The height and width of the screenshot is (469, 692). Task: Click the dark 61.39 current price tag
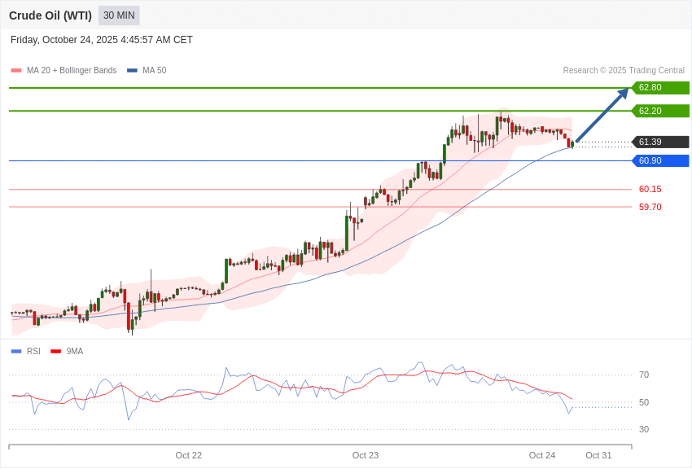(x=660, y=142)
